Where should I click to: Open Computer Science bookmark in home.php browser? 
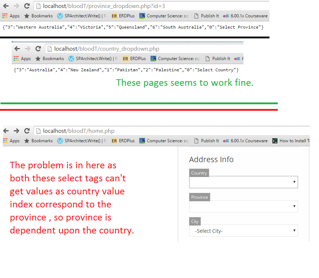[164, 141]
